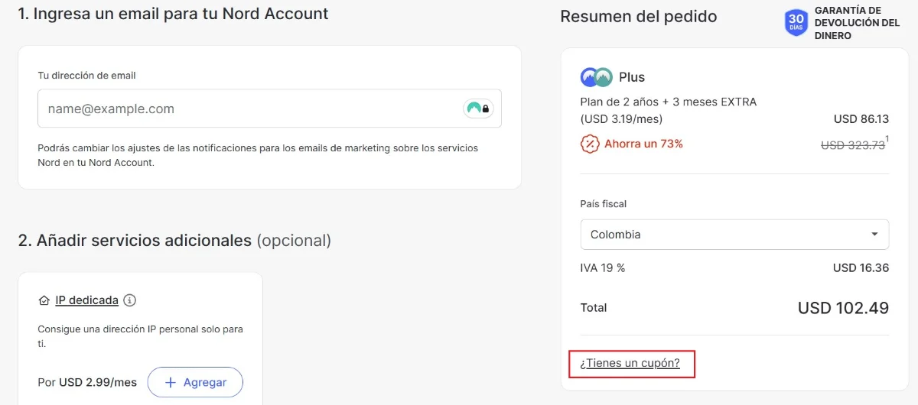Open the IP dedicada link
918x405 pixels.
(86, 300)
